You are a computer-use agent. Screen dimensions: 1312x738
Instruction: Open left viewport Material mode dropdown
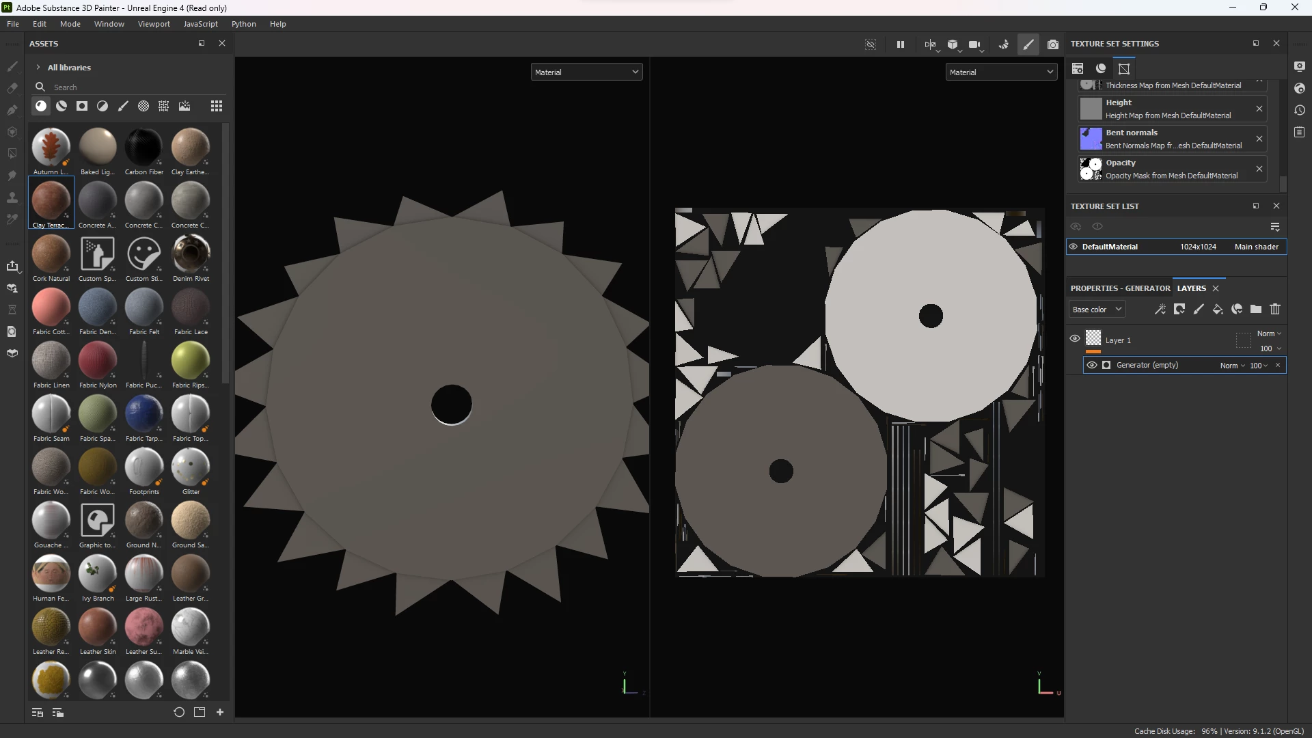[x=586, y=72]
